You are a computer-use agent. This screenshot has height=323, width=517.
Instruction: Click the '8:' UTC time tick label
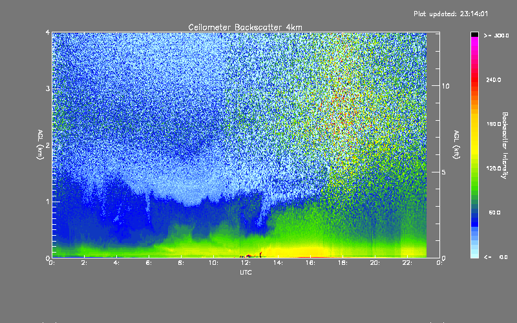point(181,263)
